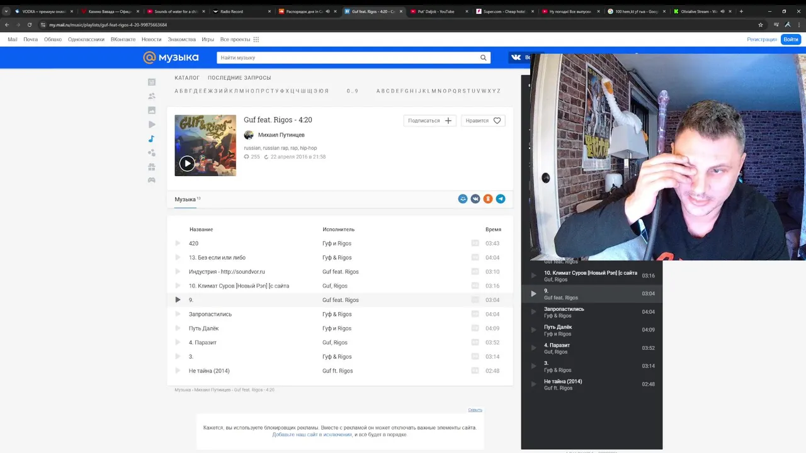Open the games controller sidebar icon

pyautogui.click(x=152, y=180)
